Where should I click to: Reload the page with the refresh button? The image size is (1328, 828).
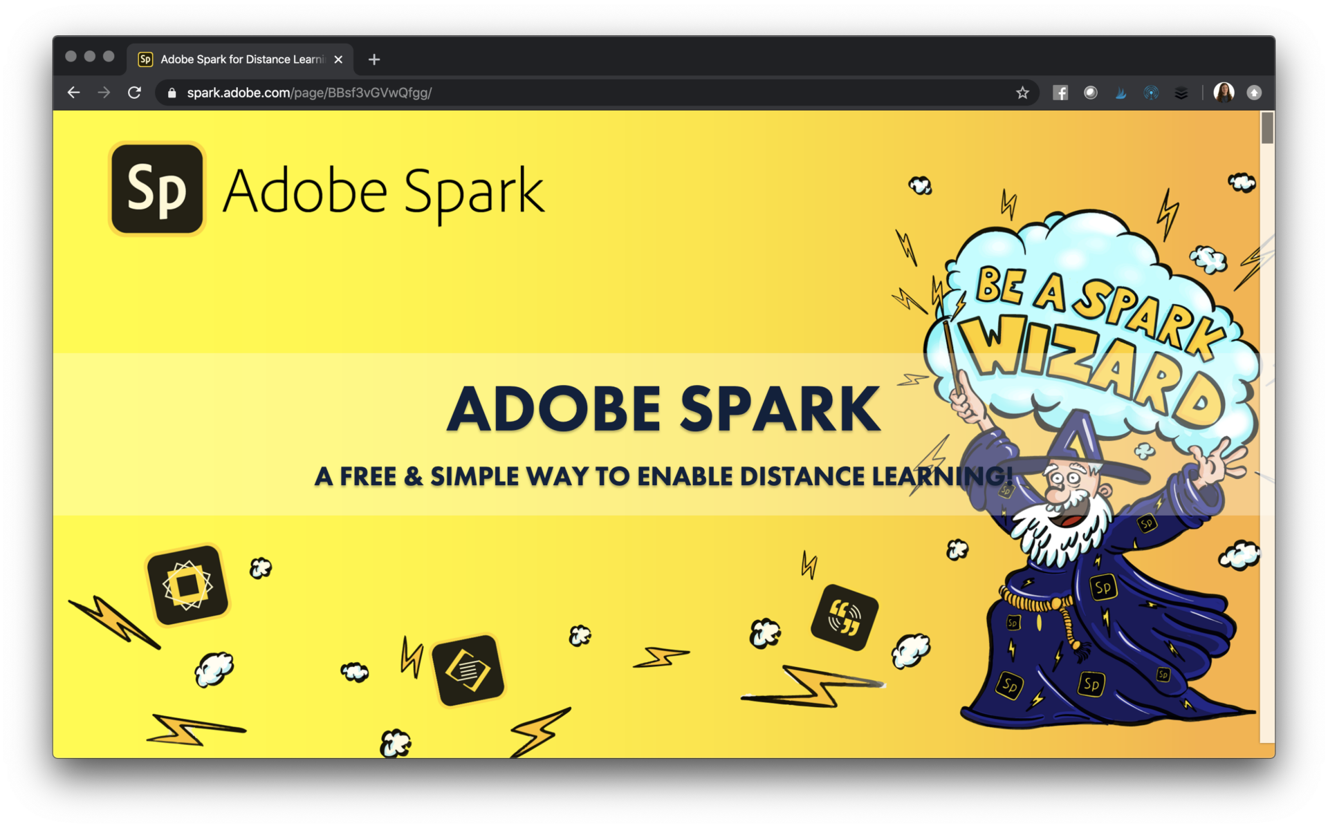tap(134, 93)
